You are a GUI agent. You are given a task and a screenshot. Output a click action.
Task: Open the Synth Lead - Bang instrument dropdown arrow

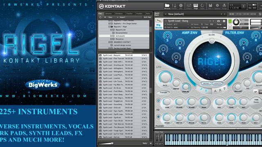(166, 21)
